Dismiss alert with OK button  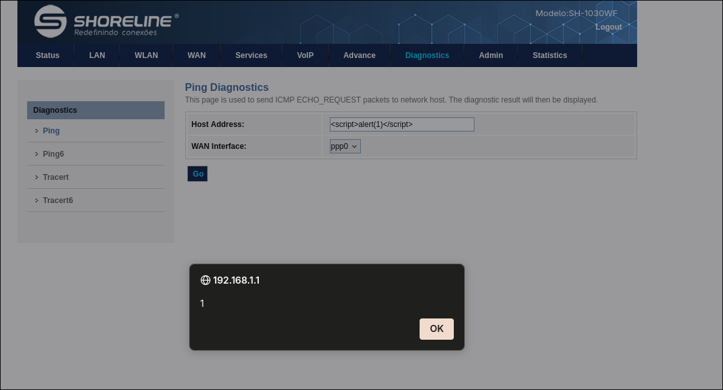436,329
